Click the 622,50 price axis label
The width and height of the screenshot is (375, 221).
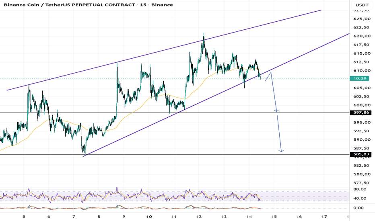[361, 27]
